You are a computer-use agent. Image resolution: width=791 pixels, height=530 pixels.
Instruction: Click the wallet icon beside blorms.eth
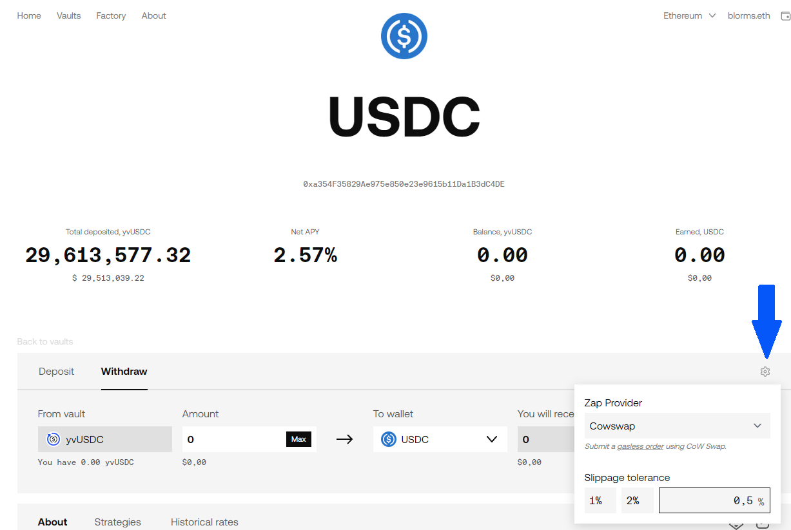coord(785,16)
